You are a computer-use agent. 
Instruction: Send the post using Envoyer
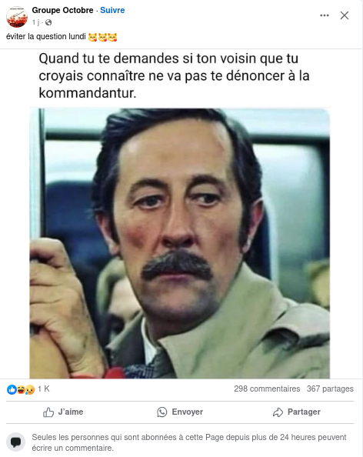coord(180,412)
